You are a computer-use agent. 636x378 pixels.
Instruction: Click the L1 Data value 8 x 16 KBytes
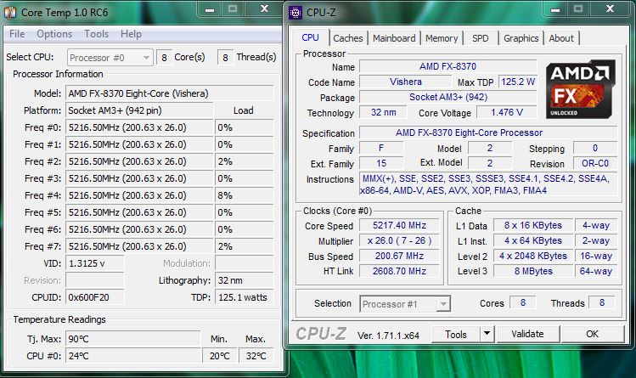pyautogui.click(x=533, y=225)
